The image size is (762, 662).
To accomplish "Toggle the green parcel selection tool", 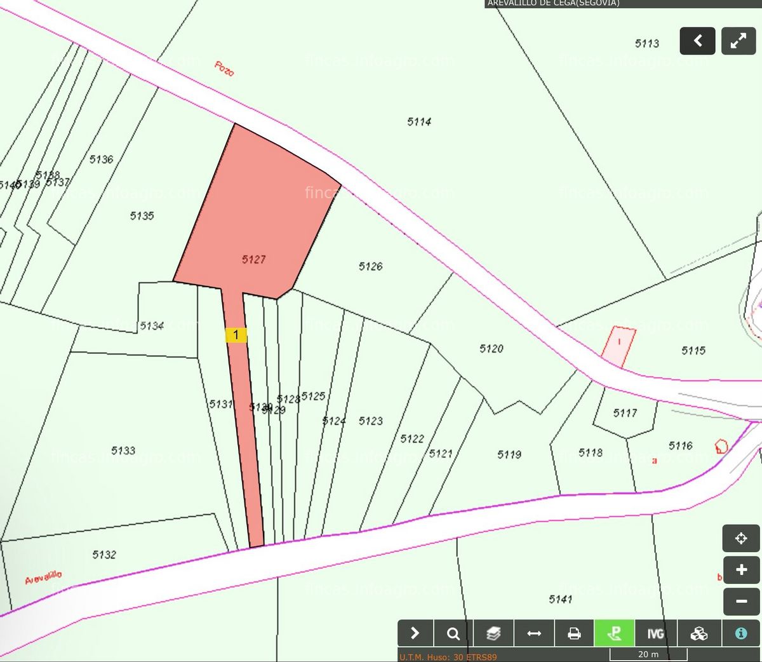I will (x=614, y=633).
